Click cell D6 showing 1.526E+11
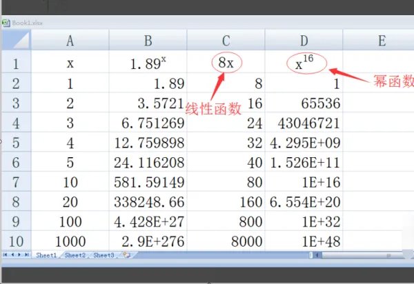 click(x=304, y=161)
